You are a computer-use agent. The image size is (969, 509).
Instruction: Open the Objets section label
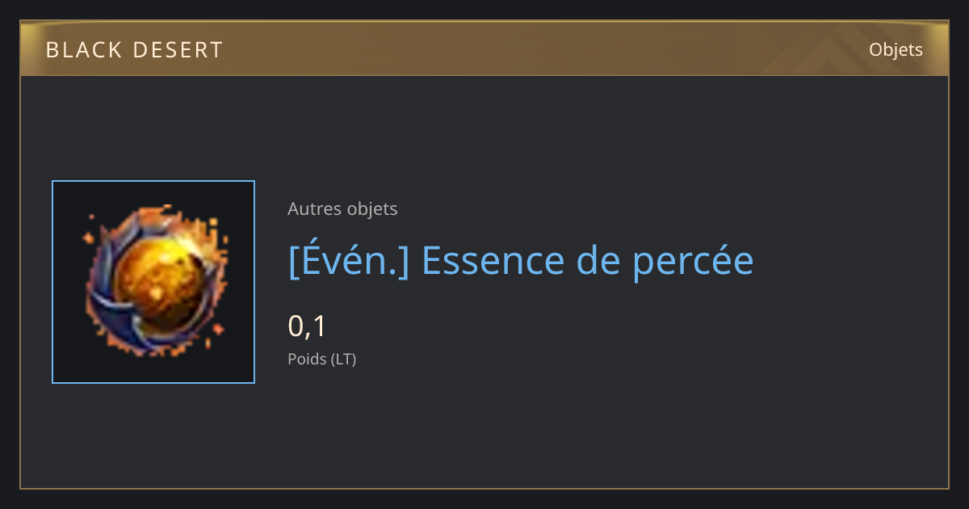coord(896,49)
